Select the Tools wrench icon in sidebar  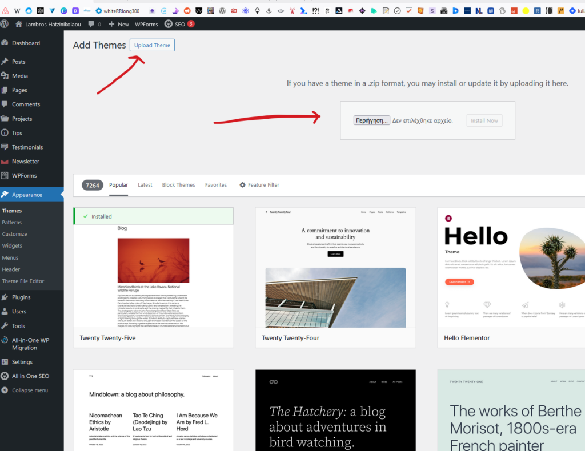(5, 326)
